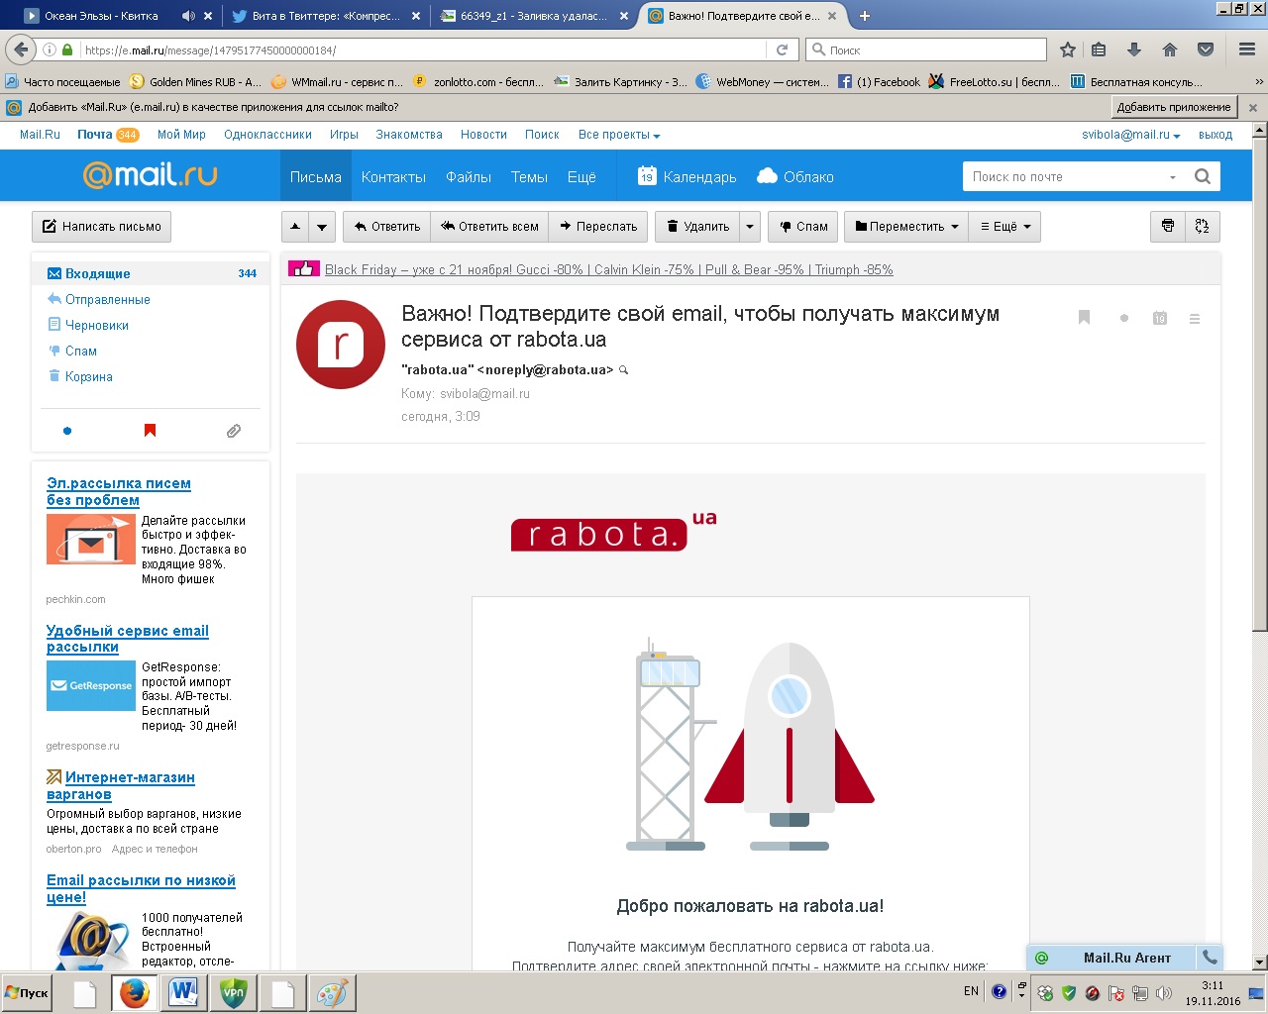Open the Файлы tab

click(x=469, y=176)
